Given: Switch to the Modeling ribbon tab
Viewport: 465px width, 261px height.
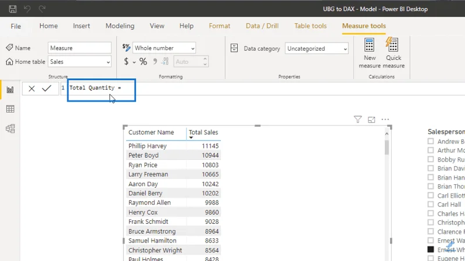Looking at the screenshot, I should pos(120,26).
